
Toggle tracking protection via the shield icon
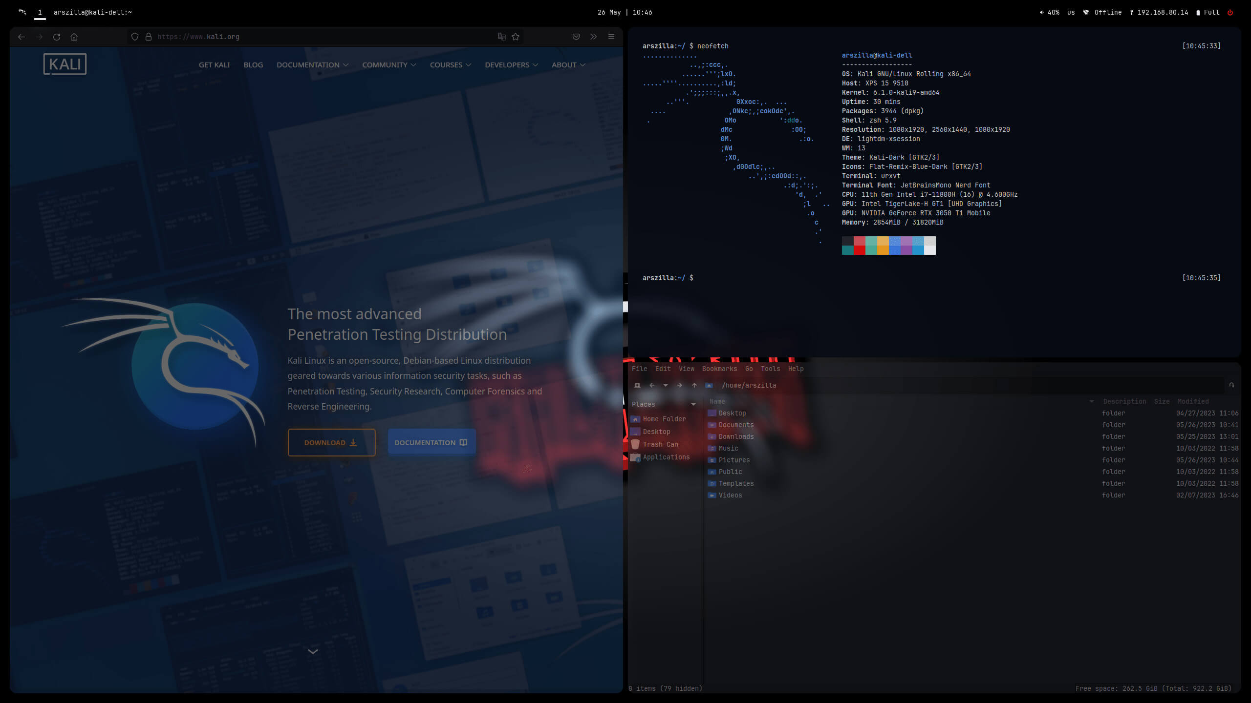(x=134, y=37)
